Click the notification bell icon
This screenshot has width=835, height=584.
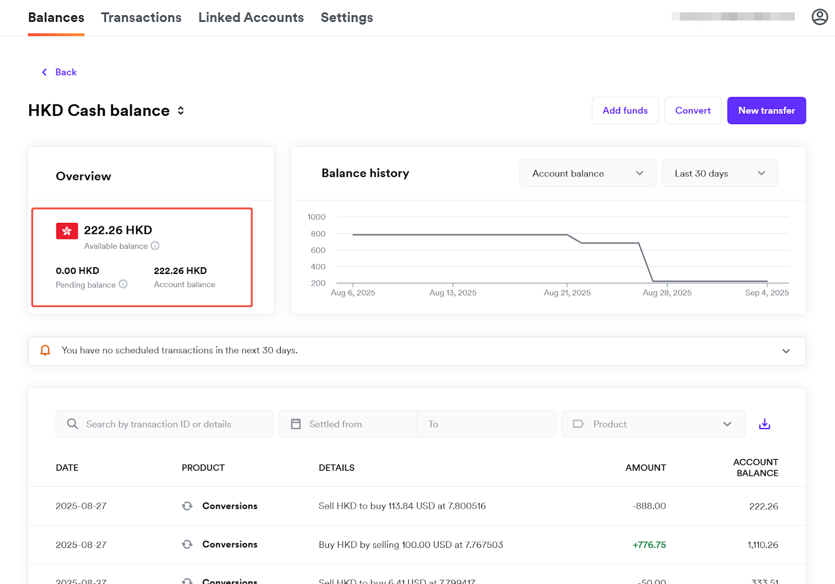45,350
